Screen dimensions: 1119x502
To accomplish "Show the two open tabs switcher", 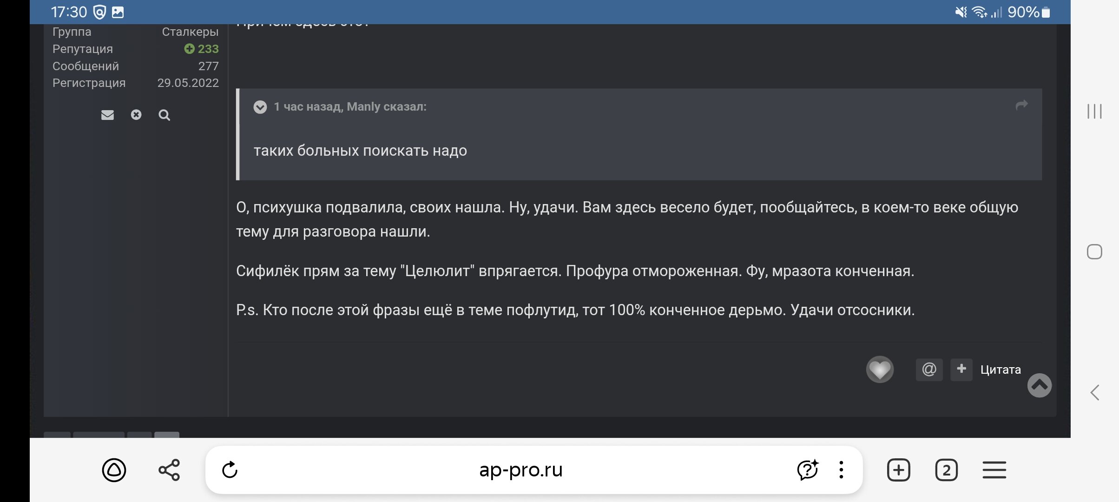I will click(946, 470).
